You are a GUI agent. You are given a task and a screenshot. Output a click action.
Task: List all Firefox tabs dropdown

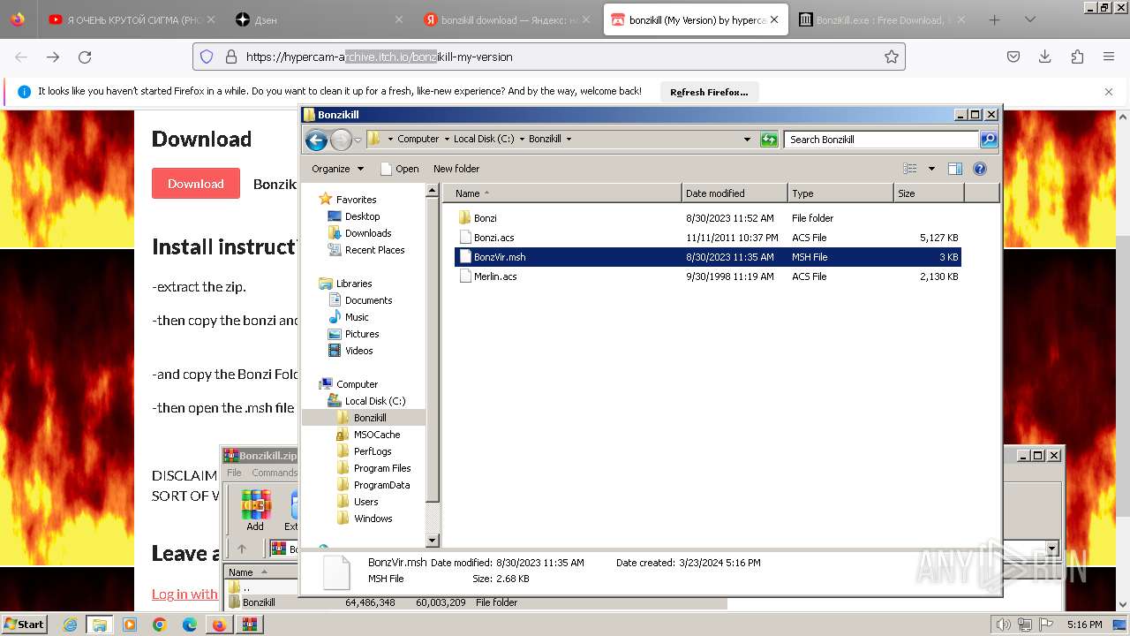[1029, 19]
